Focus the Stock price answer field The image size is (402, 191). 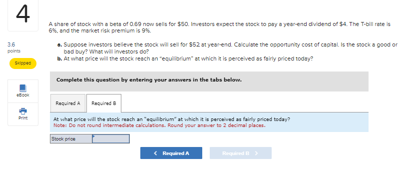coord(111,139)
